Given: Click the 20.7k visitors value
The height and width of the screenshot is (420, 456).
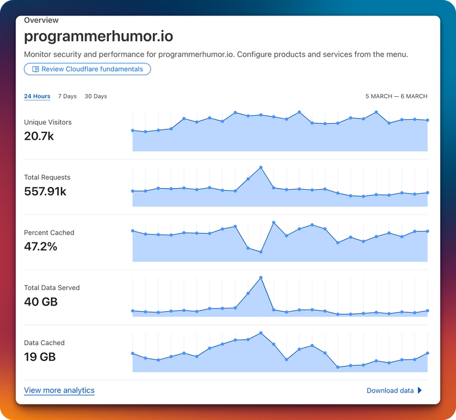Looking at the screenshot, I should click(39, 136).
